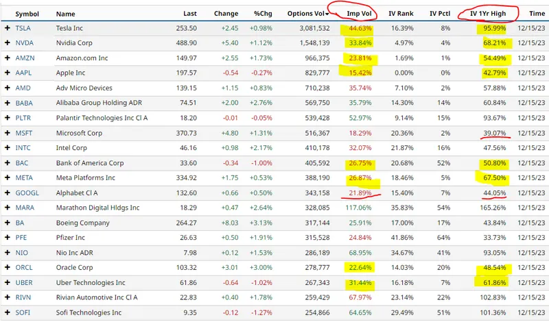Expand the PLTR row plus icon
Viewport: 549px width, 322px height.
[8, 118]
